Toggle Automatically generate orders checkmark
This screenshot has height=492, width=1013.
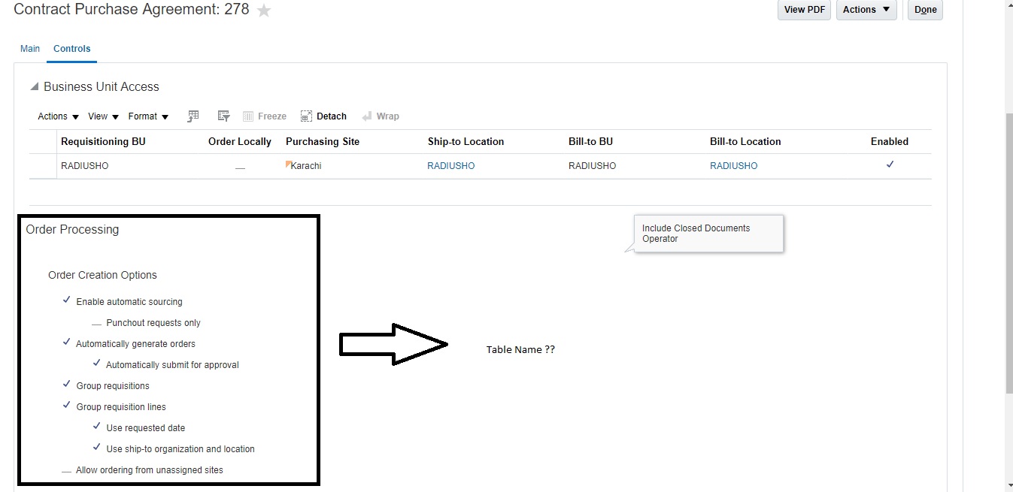click(67, 343)
